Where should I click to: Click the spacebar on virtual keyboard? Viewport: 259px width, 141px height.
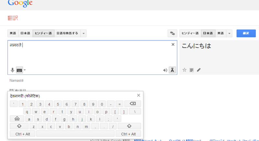75,134
